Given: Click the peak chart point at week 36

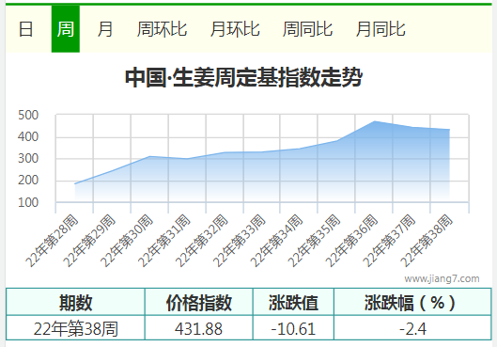Looking at the screenshot, I should (374, 121).
